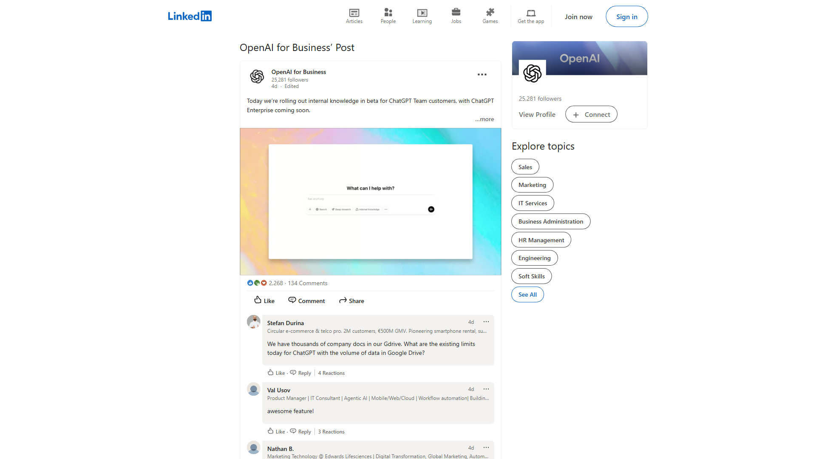This screenshot has width=816, height=459.
Task: Go to People in the top navigation
Action: point(388,16)
